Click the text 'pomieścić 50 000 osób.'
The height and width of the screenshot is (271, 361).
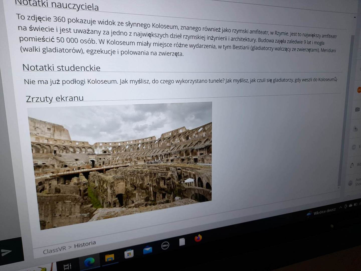(58, 40)
